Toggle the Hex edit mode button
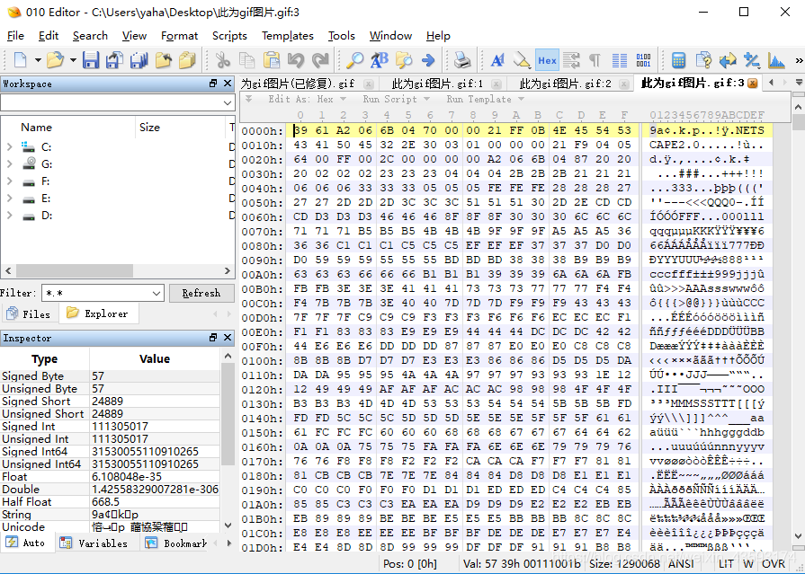This screenshot has width=805, height=574. pyautogui.click(x=547, y=60)
